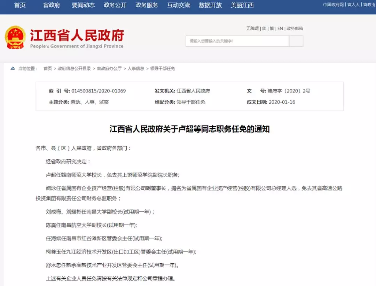Open the 政务公开 navigation tab

tap(115, 6)
